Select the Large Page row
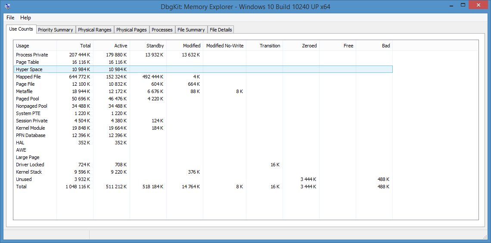Screen dimensions: 491x243 [x=203, y=157]
